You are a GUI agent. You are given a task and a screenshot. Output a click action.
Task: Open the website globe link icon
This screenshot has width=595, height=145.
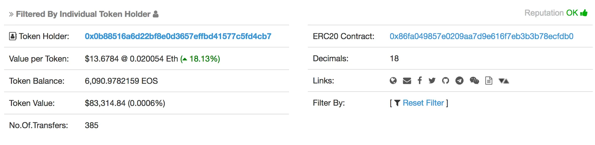(x=393, y=81)
